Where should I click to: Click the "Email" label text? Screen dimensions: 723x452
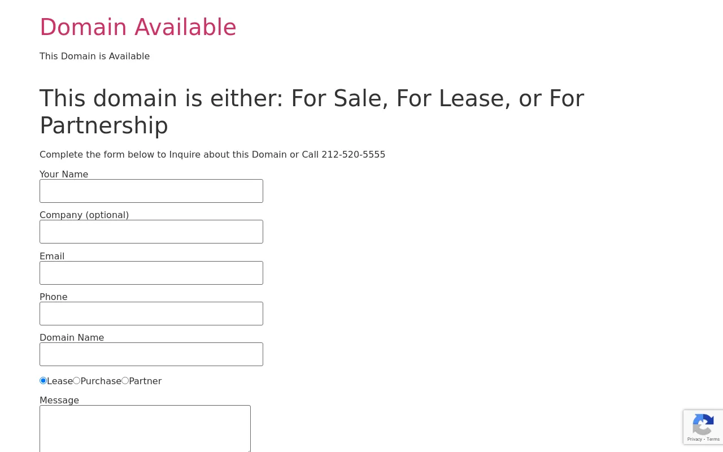pyautogui.click(x=52, y=256)
